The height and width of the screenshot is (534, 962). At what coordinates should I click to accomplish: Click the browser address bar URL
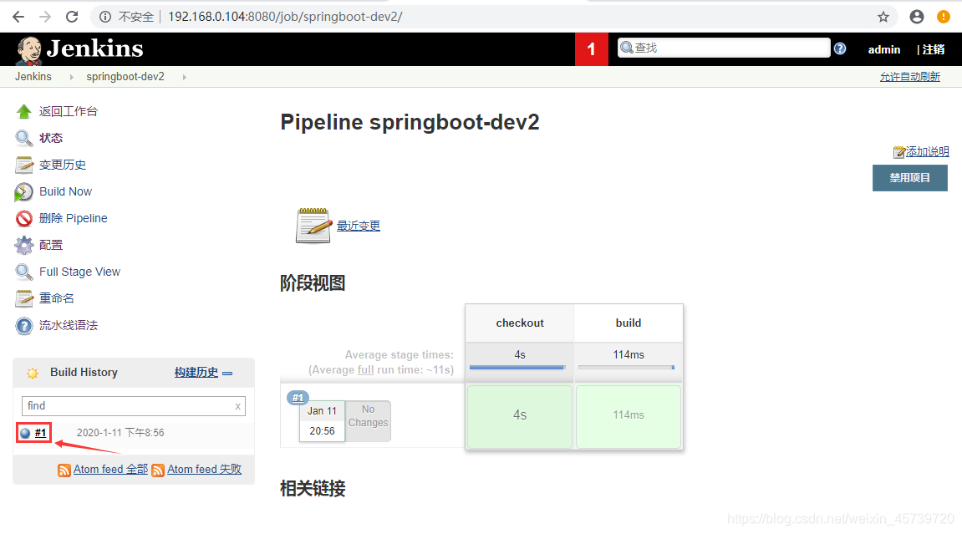click(285, 17)
